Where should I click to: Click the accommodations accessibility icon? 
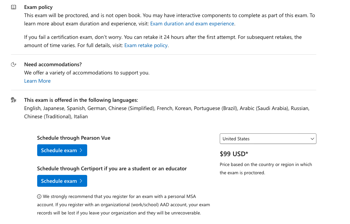tap(13, 64)
